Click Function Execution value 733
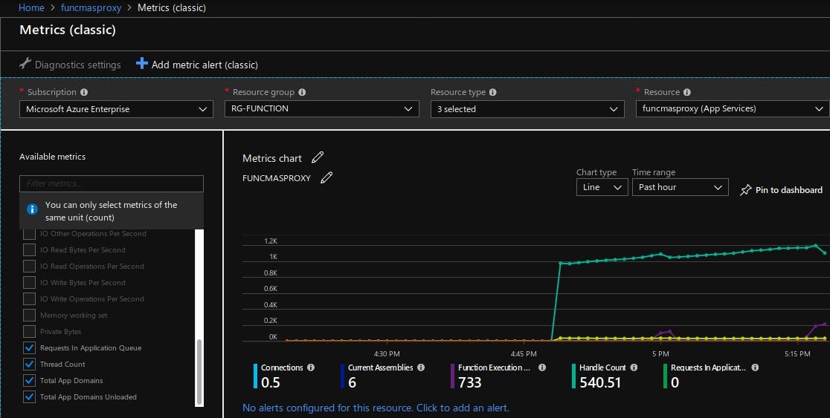The width and height of the screenshot is (830, 418). [470, 382]
